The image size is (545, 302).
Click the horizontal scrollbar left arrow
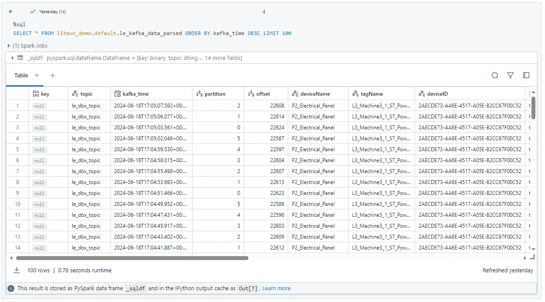tap(11, 258)
